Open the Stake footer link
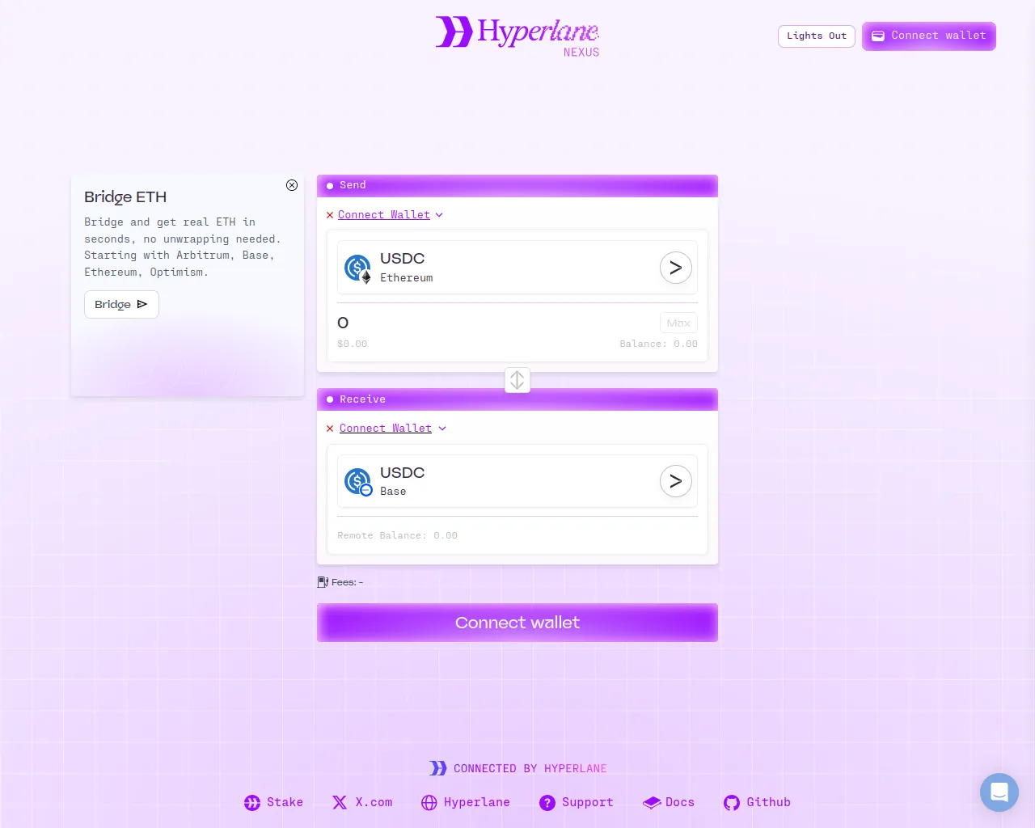This screenshot has height=828, width=1035. (273, 802)
